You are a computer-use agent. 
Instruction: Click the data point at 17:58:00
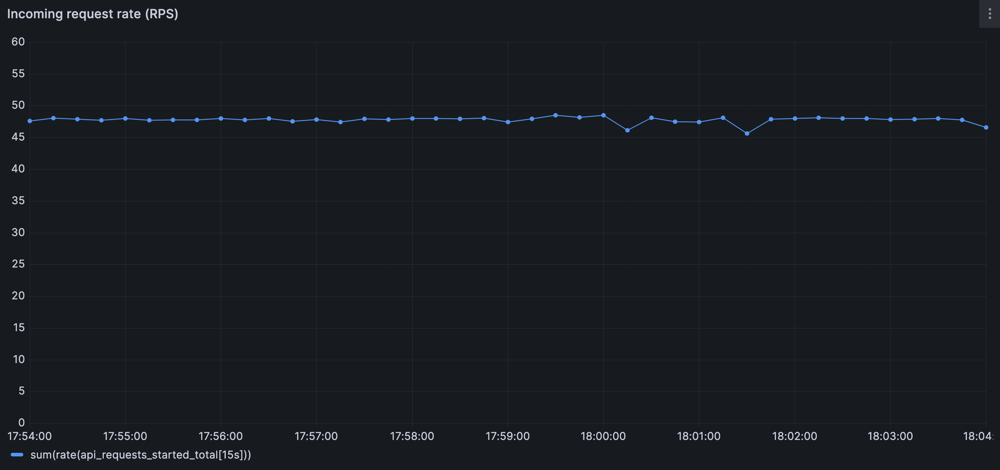click(x=413, y=118)
